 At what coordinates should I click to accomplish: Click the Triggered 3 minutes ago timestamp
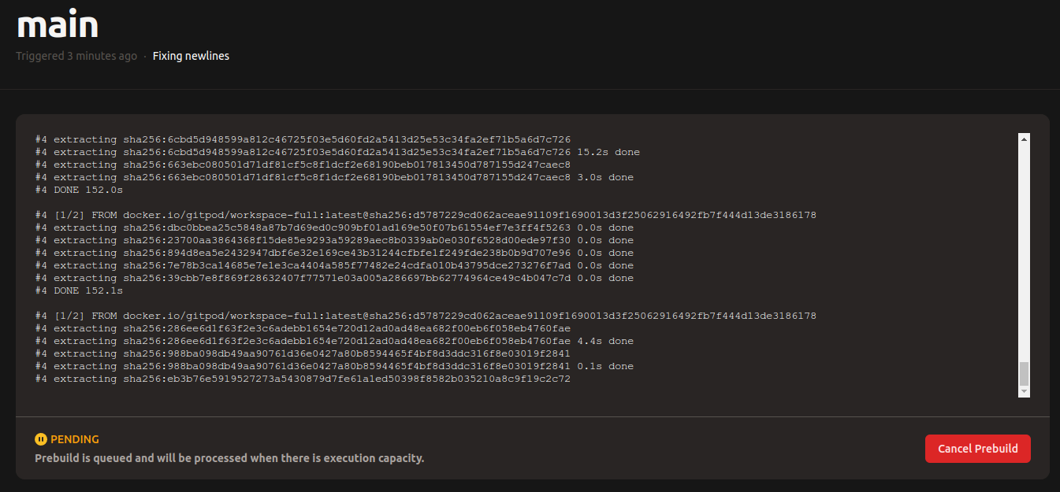click(76, 56)
